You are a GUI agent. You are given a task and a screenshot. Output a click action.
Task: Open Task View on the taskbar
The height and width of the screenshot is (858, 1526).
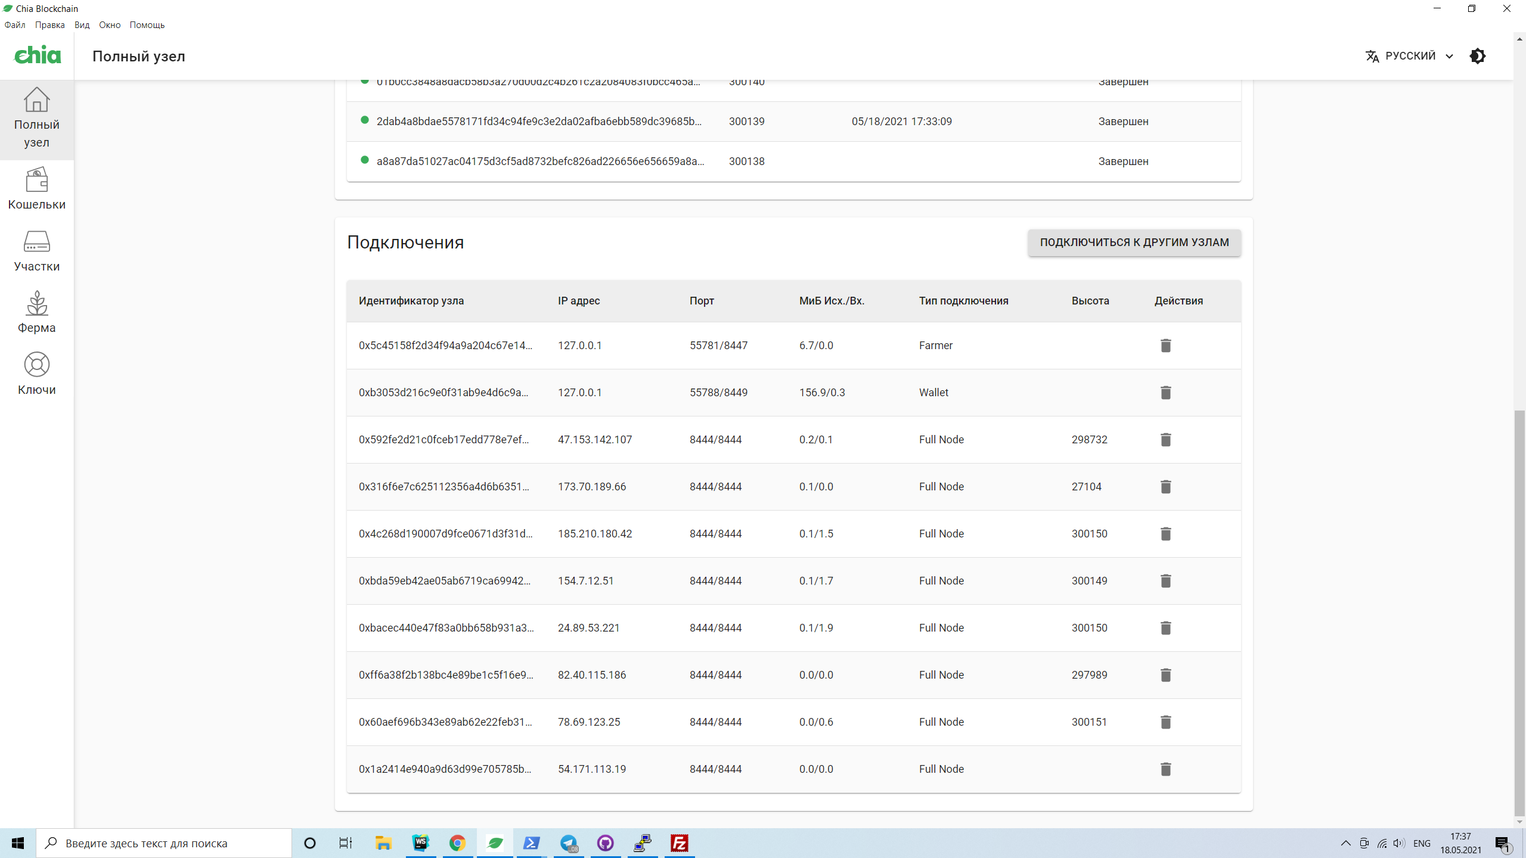coord(346,843)
